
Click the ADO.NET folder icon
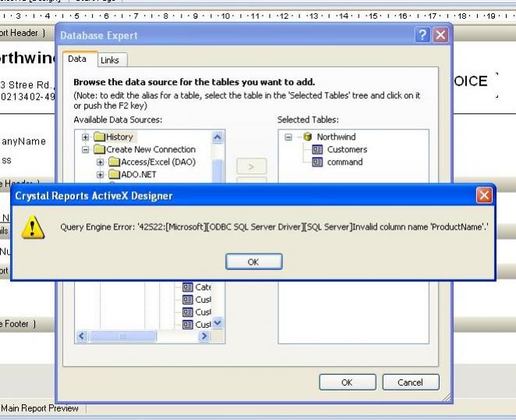click(114, 174)
